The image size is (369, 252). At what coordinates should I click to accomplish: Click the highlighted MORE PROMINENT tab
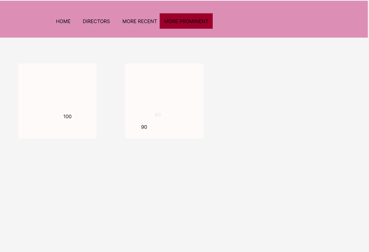(186, 21)
